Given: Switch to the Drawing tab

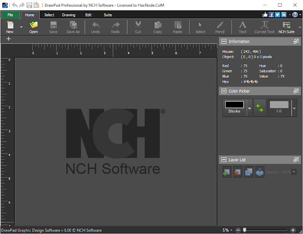Looking at the screenshot, I should (69, 15).
